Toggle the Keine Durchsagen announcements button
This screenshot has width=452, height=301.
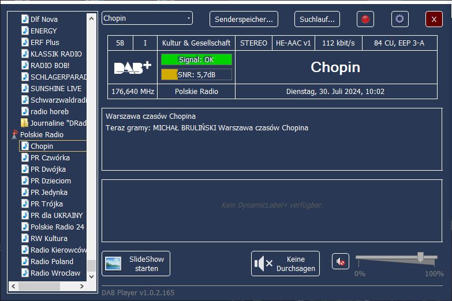point(285,264)
